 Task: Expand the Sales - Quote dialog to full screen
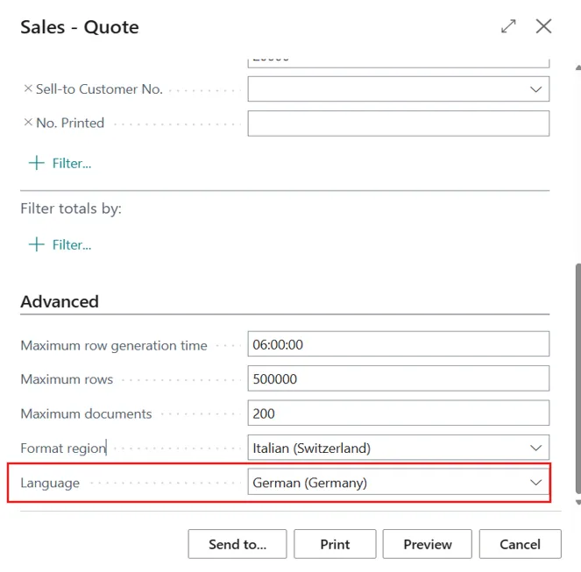(x=508, y=26)
